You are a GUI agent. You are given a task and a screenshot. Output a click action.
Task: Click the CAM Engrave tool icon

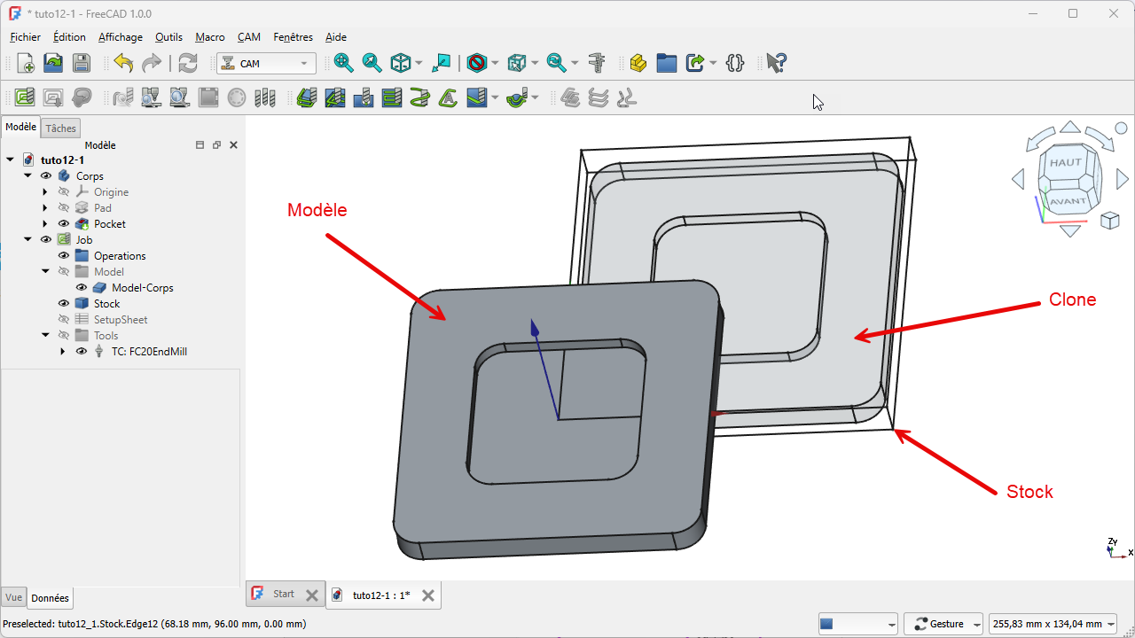coord(448,97)
